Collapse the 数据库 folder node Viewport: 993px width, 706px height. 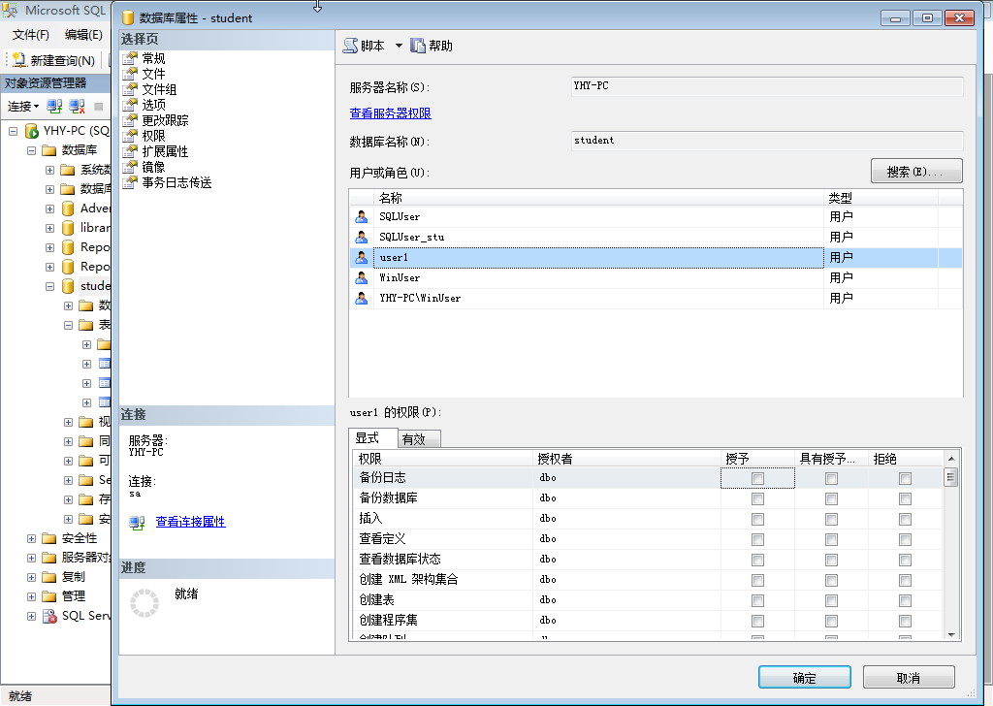[31, 150]
